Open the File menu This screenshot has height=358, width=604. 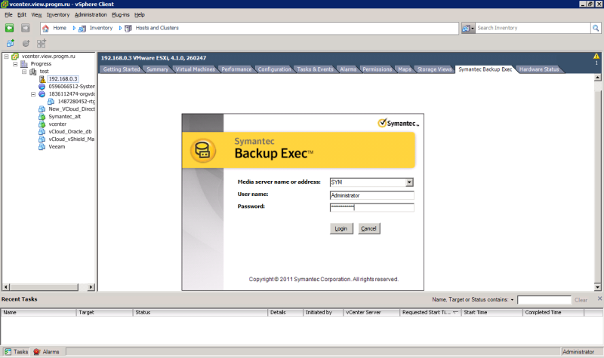pos(8,14)
